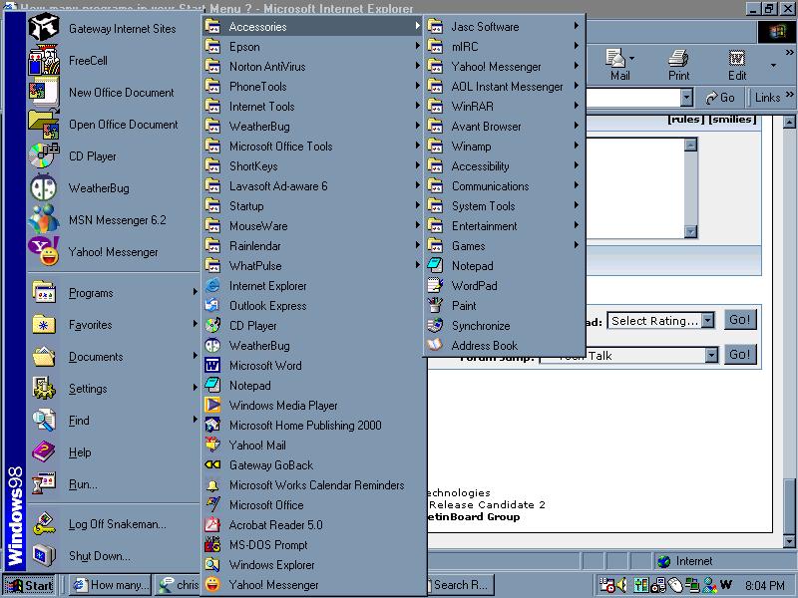This screenshot has width=798, height=598.
Task: Open Notepad in the Accessories submenu
Action: 504,266
